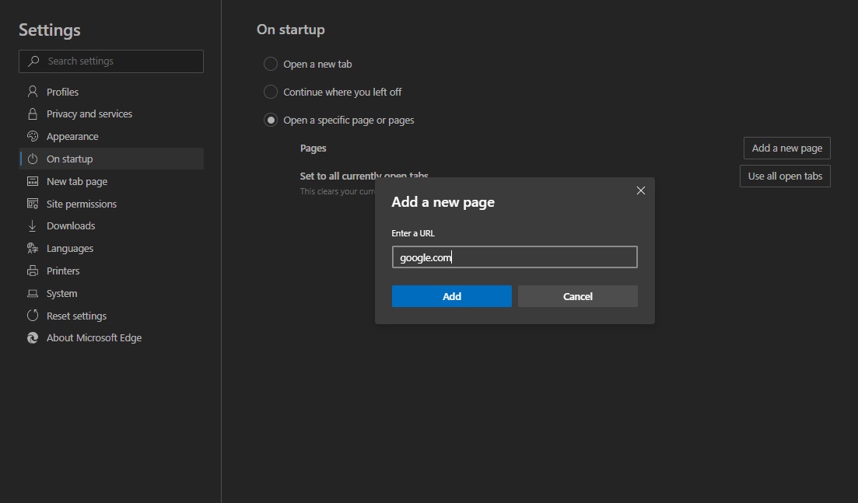Enable Continue where you left off
Viewport: 858px width, 503px height.
[271, 92]
